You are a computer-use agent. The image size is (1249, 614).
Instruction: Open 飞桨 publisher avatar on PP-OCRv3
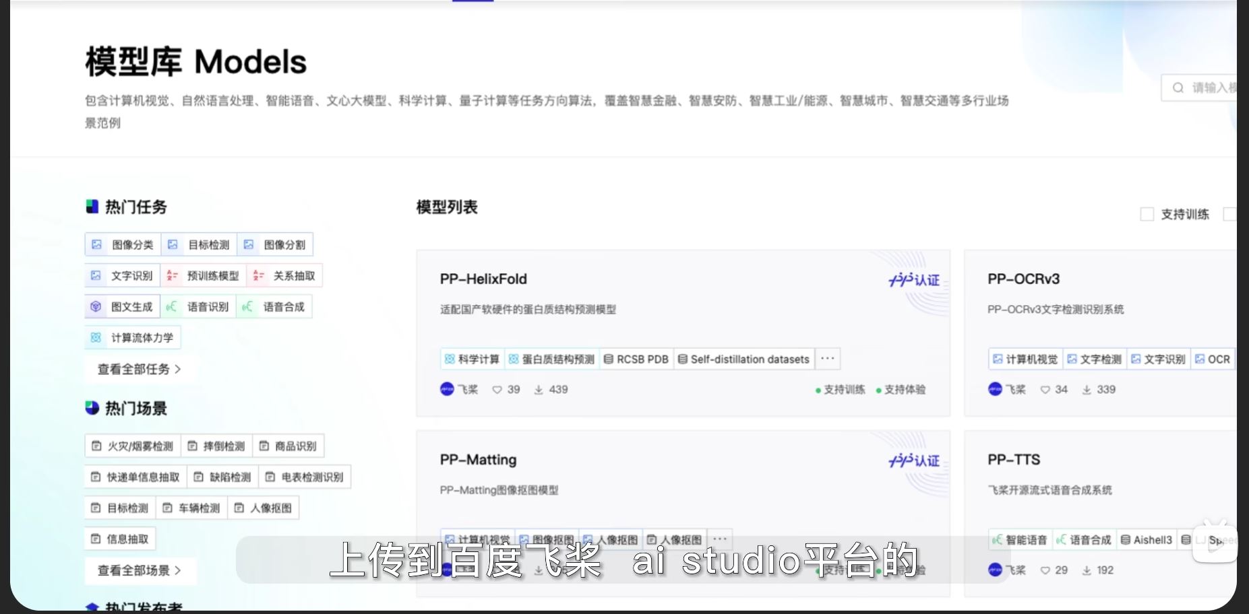pos(995,389)
